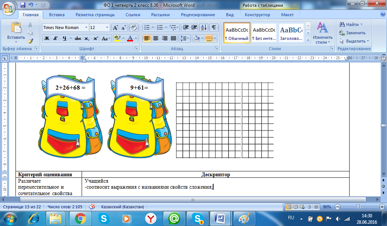Click the Grow Font icon
The height and width of the screenshot is (226, 387).
pyautogui.click(x=115, y=27)
